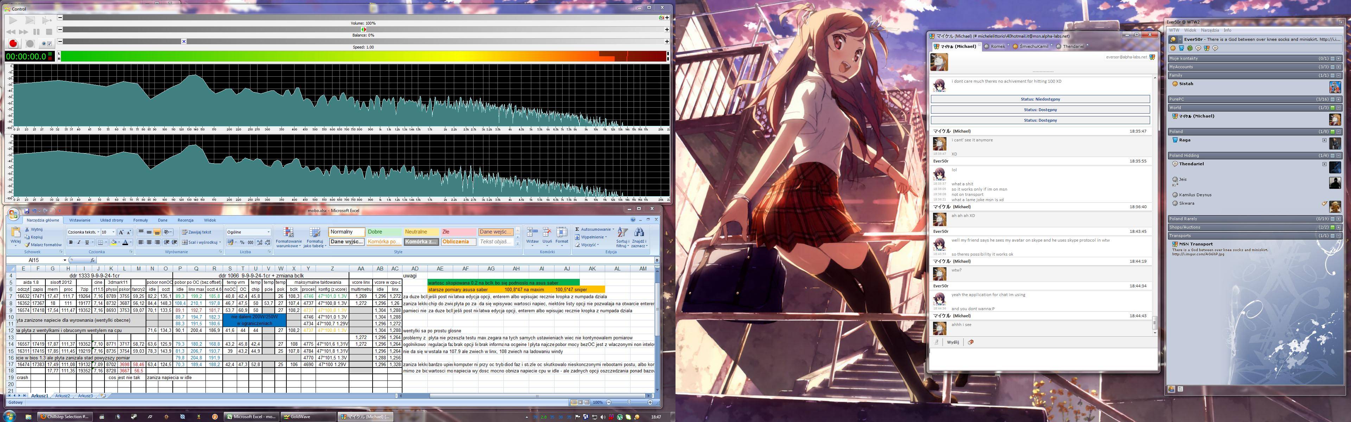
Task: Click the Rewind button in Control window
Action: click(x=11, y=32)
